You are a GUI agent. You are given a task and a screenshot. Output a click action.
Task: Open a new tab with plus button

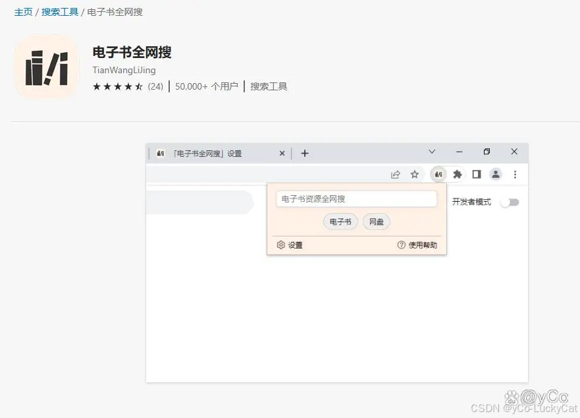tap(305, 154)
